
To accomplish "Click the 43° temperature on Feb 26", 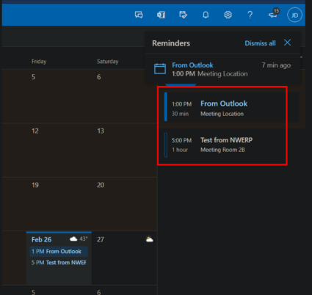I will point(84,238).
